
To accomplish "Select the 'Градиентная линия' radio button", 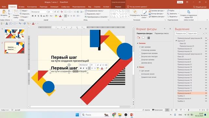I will [x=140, y=77].
